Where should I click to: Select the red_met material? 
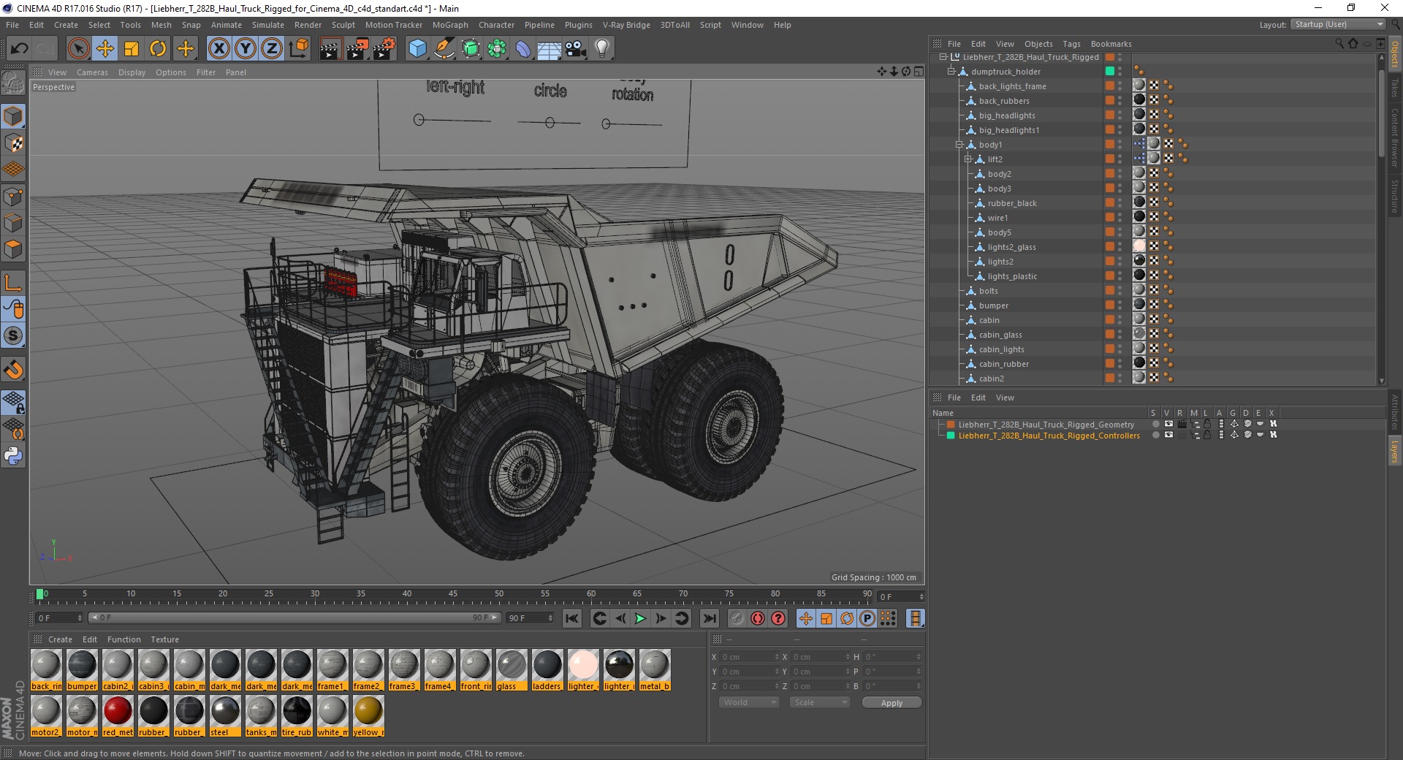pyautogui.click(x=118, y=715)
